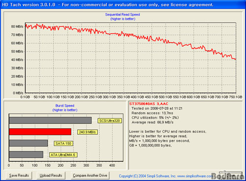Click the Random access: 13.7ms text
Screen dimensions: 246x181
pos(153,113)
